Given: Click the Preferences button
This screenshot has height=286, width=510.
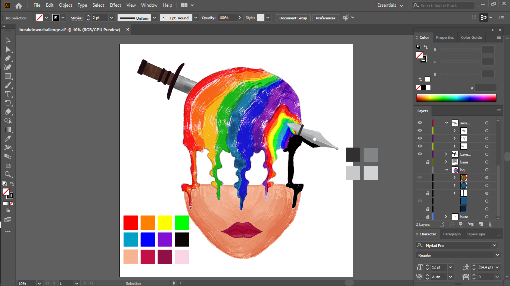Looking at the screenshot, I should 326,18.
